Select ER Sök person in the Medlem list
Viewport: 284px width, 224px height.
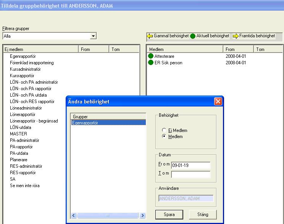[168, 63]
